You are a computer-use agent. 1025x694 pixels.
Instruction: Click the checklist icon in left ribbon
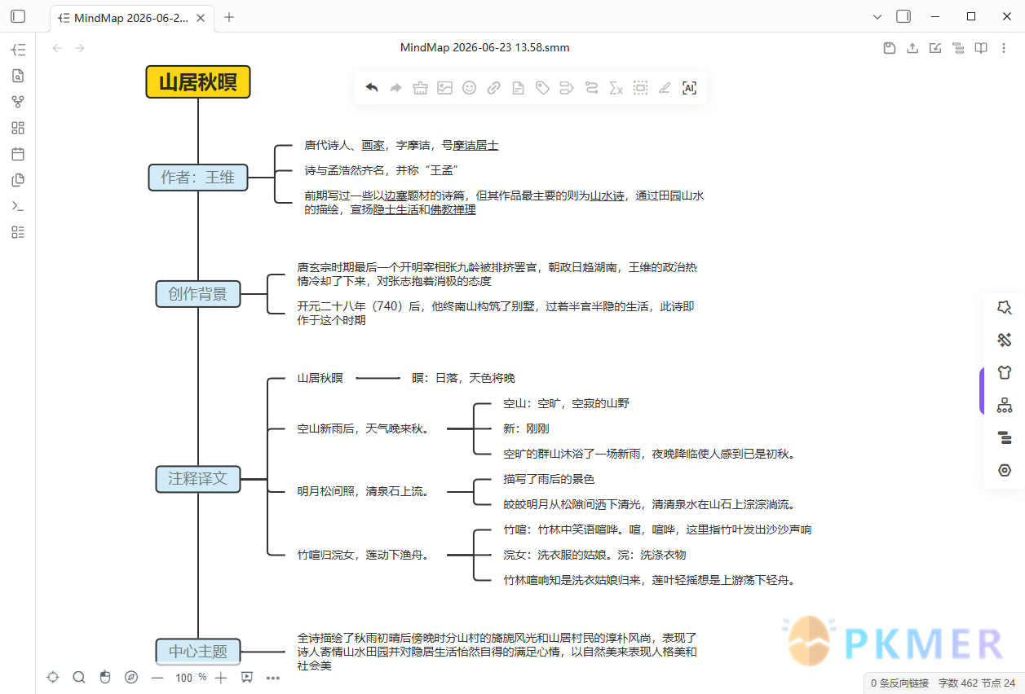coord(18,232)
